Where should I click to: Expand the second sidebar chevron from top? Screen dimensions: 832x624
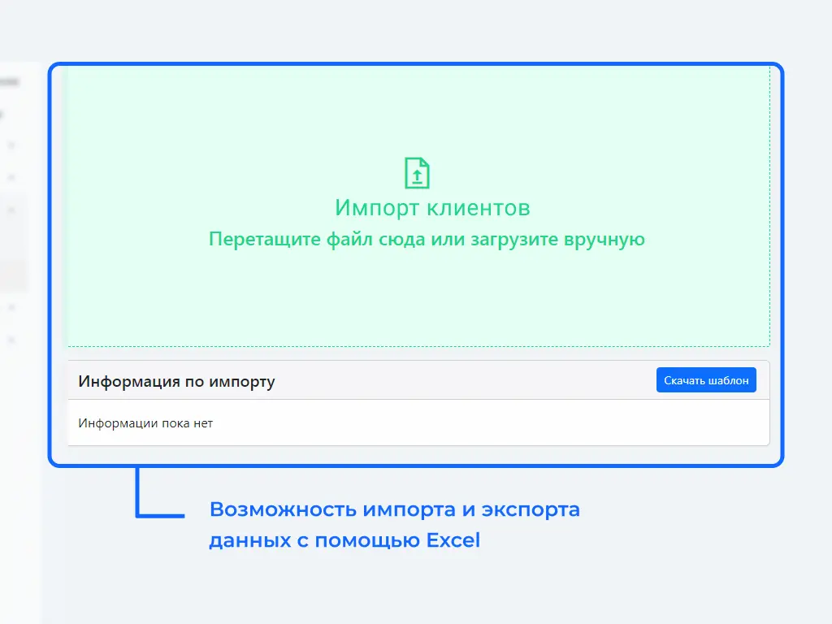point(11,177)
